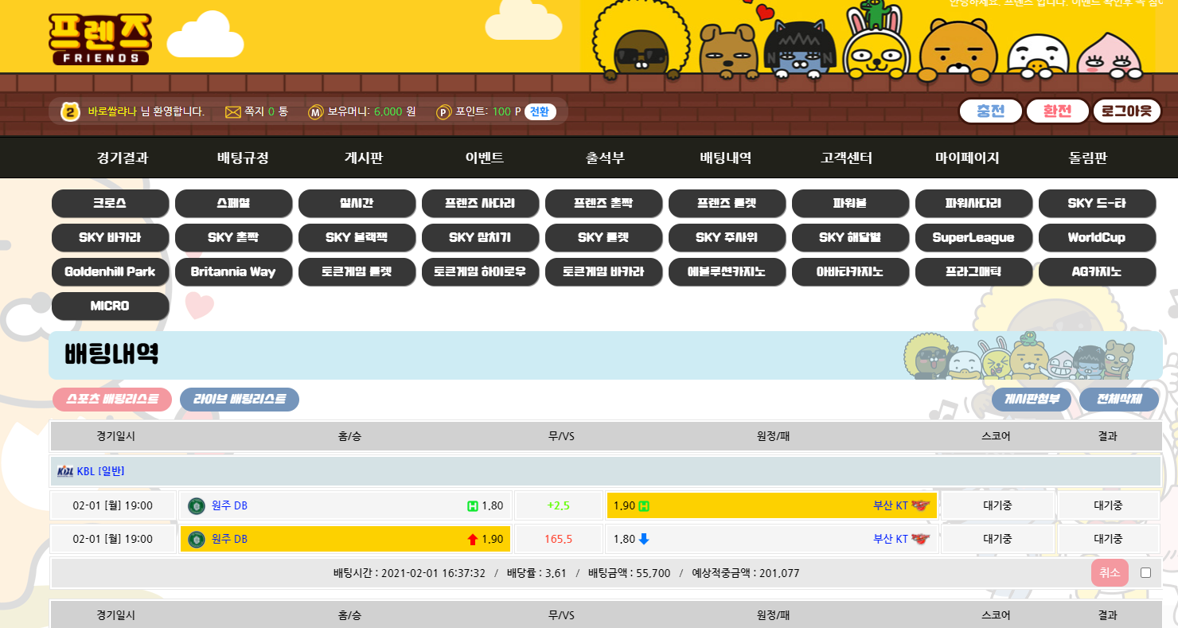Viewport: 1178px width, 628px height.
Task: Click the Friends logo at top left
Action: (x=99, y=39)
